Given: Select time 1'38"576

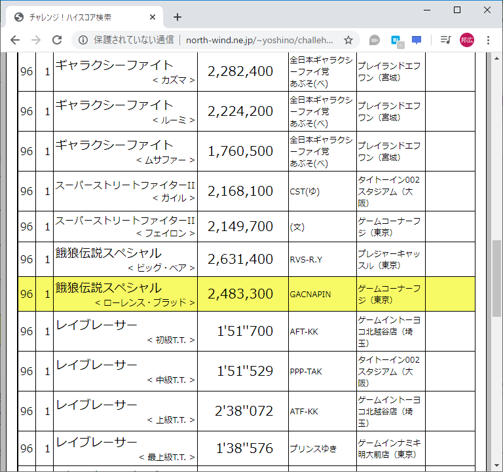Looking at the screenshot, I should click(244, 448).
